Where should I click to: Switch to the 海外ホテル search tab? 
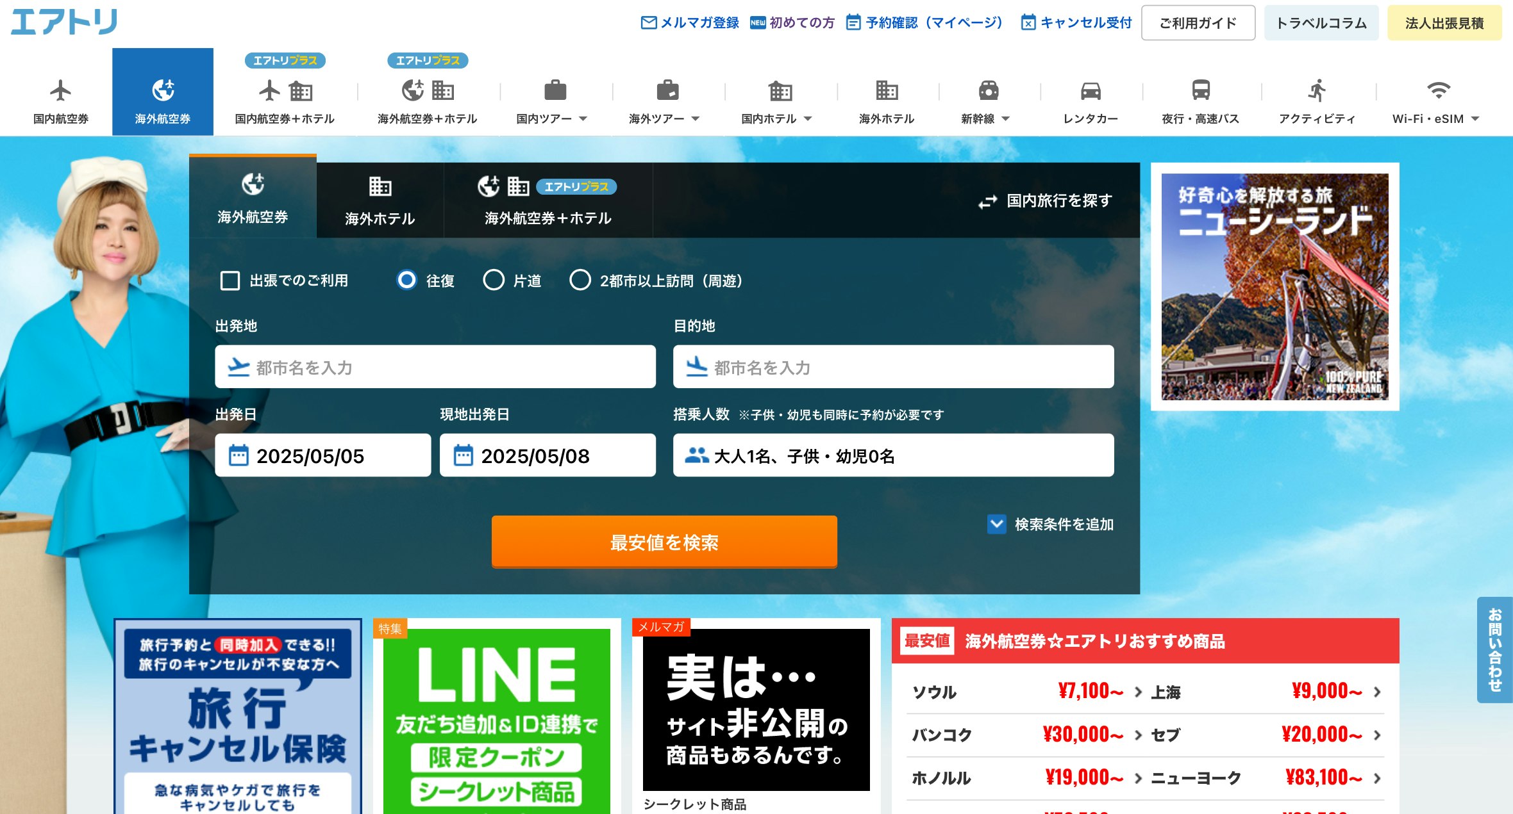[x=380, y=200]
